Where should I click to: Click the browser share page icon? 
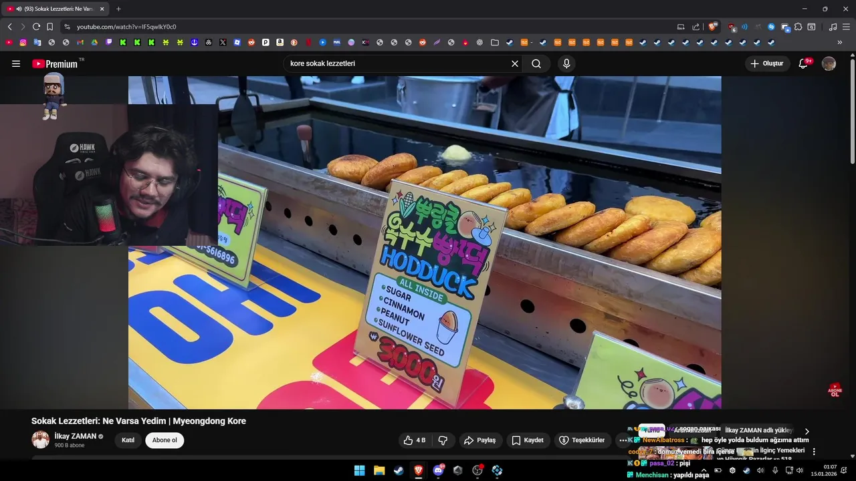(696, 27)
